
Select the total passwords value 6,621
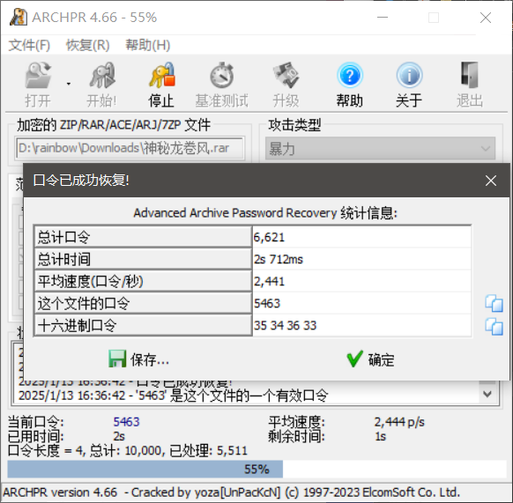362,237
